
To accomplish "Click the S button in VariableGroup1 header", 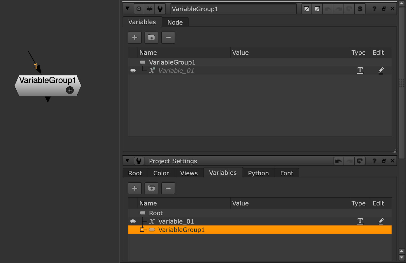I will 360,9.
